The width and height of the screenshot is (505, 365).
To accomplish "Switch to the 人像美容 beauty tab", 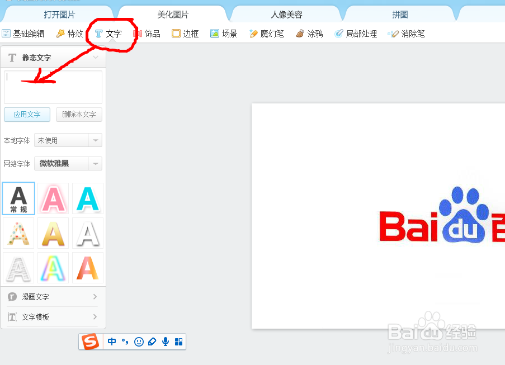I will [x=286, y=14].
